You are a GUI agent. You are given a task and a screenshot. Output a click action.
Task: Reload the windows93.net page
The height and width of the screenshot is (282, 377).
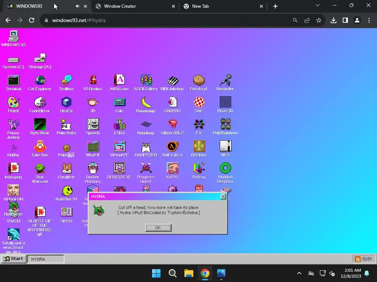click(x=32, y=21)
